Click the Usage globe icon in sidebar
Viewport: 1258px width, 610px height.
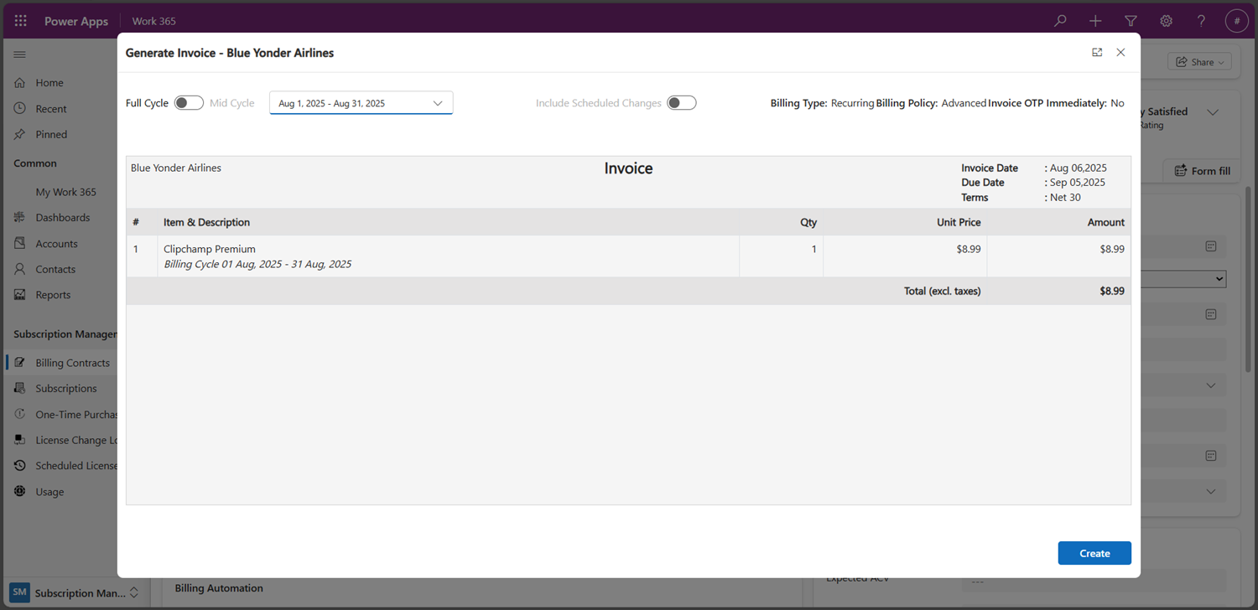tap(20, 491)
